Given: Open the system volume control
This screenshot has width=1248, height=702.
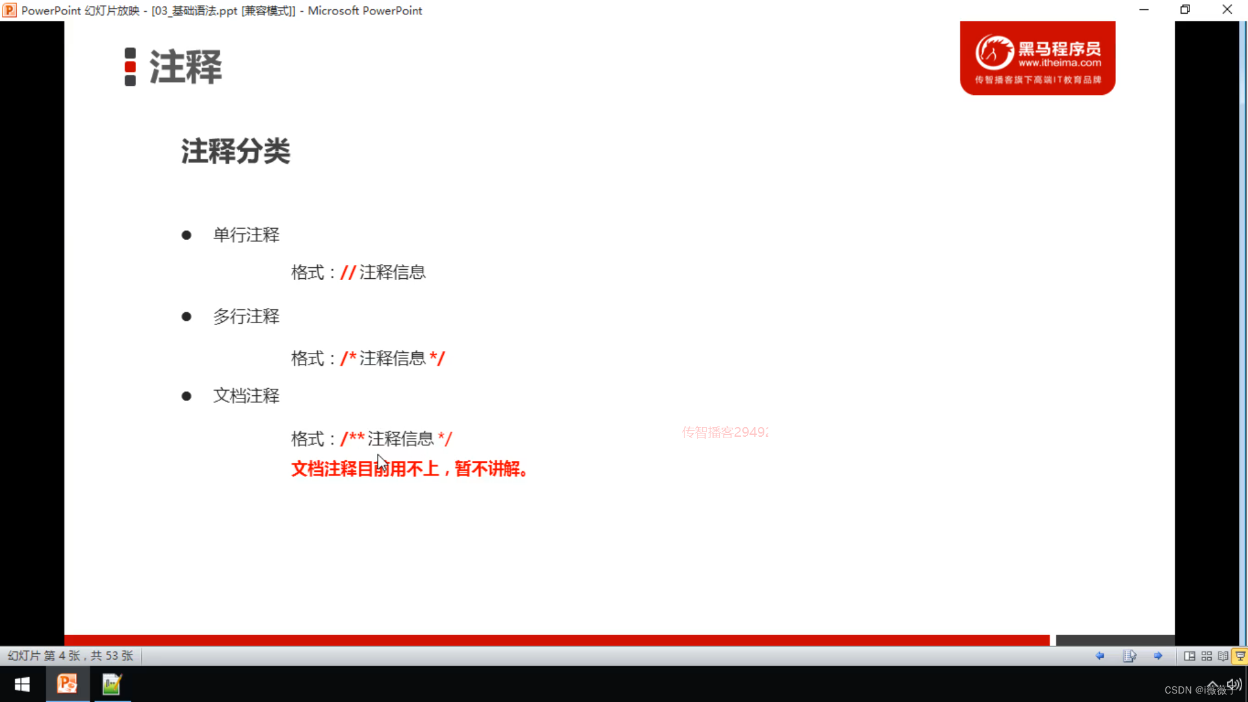Looking at the screenshot, I should click(x=1234, y=684).
